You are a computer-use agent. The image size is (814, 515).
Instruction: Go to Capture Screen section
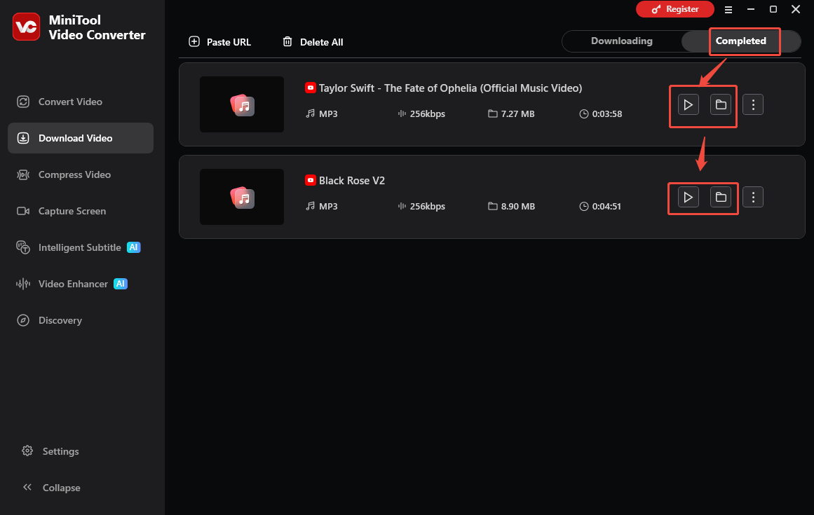point(81,211)
